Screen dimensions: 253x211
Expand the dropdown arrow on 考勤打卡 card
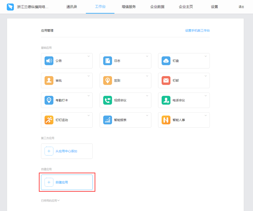coord(89,96)
